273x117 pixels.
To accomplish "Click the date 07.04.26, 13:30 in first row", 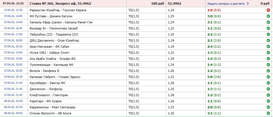I will 13,10.
